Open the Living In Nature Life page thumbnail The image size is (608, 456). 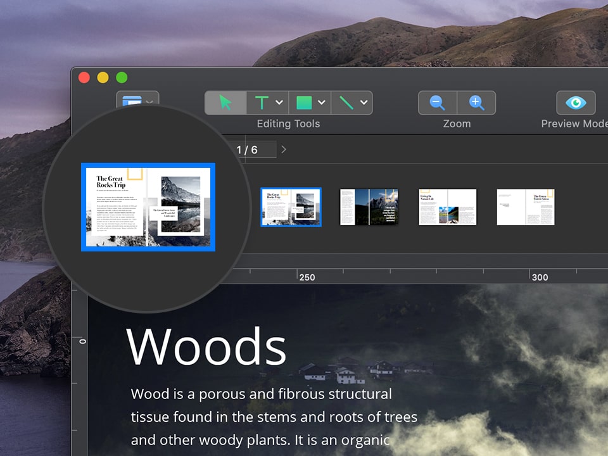(447, 207)
